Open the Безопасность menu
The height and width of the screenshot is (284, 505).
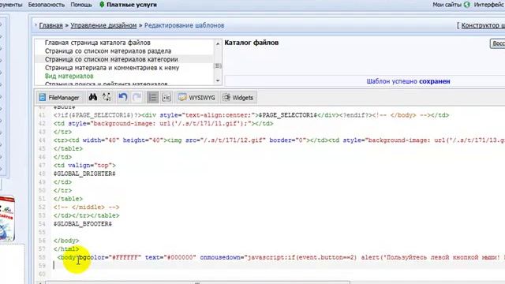click(47, 5)
